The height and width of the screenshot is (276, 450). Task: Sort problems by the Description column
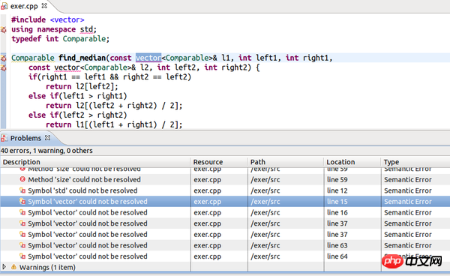pos(95,162)
